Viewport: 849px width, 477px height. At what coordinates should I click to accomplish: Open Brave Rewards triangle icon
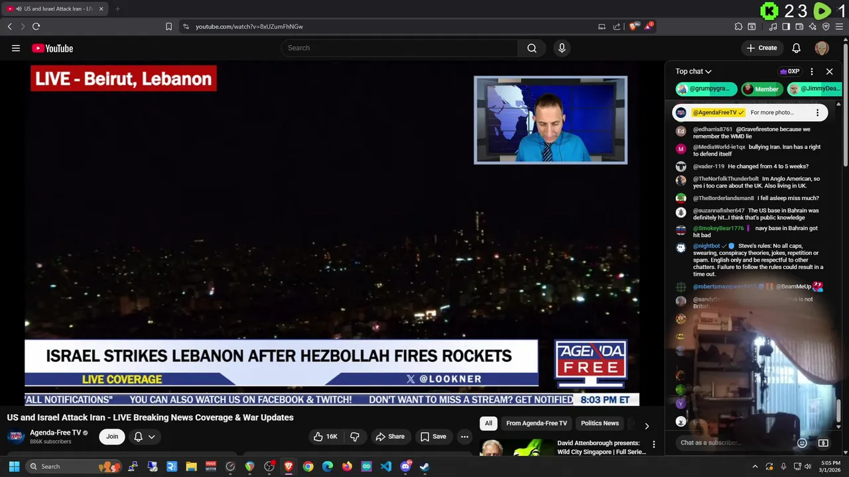point(649,26)
